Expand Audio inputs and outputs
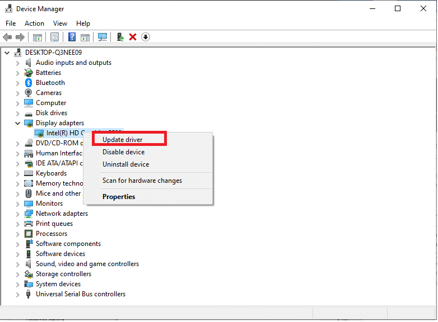This screenshot has width=438, height=322. pyautogui.click(x=17, y=63)
